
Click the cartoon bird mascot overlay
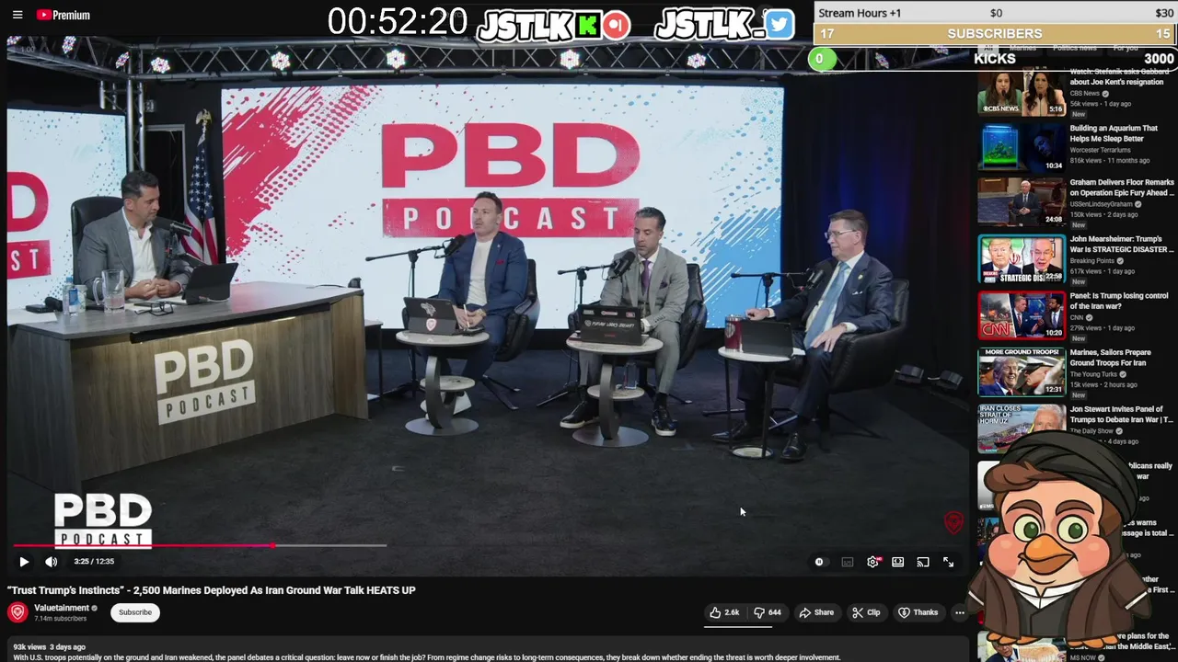[1058, 542]
